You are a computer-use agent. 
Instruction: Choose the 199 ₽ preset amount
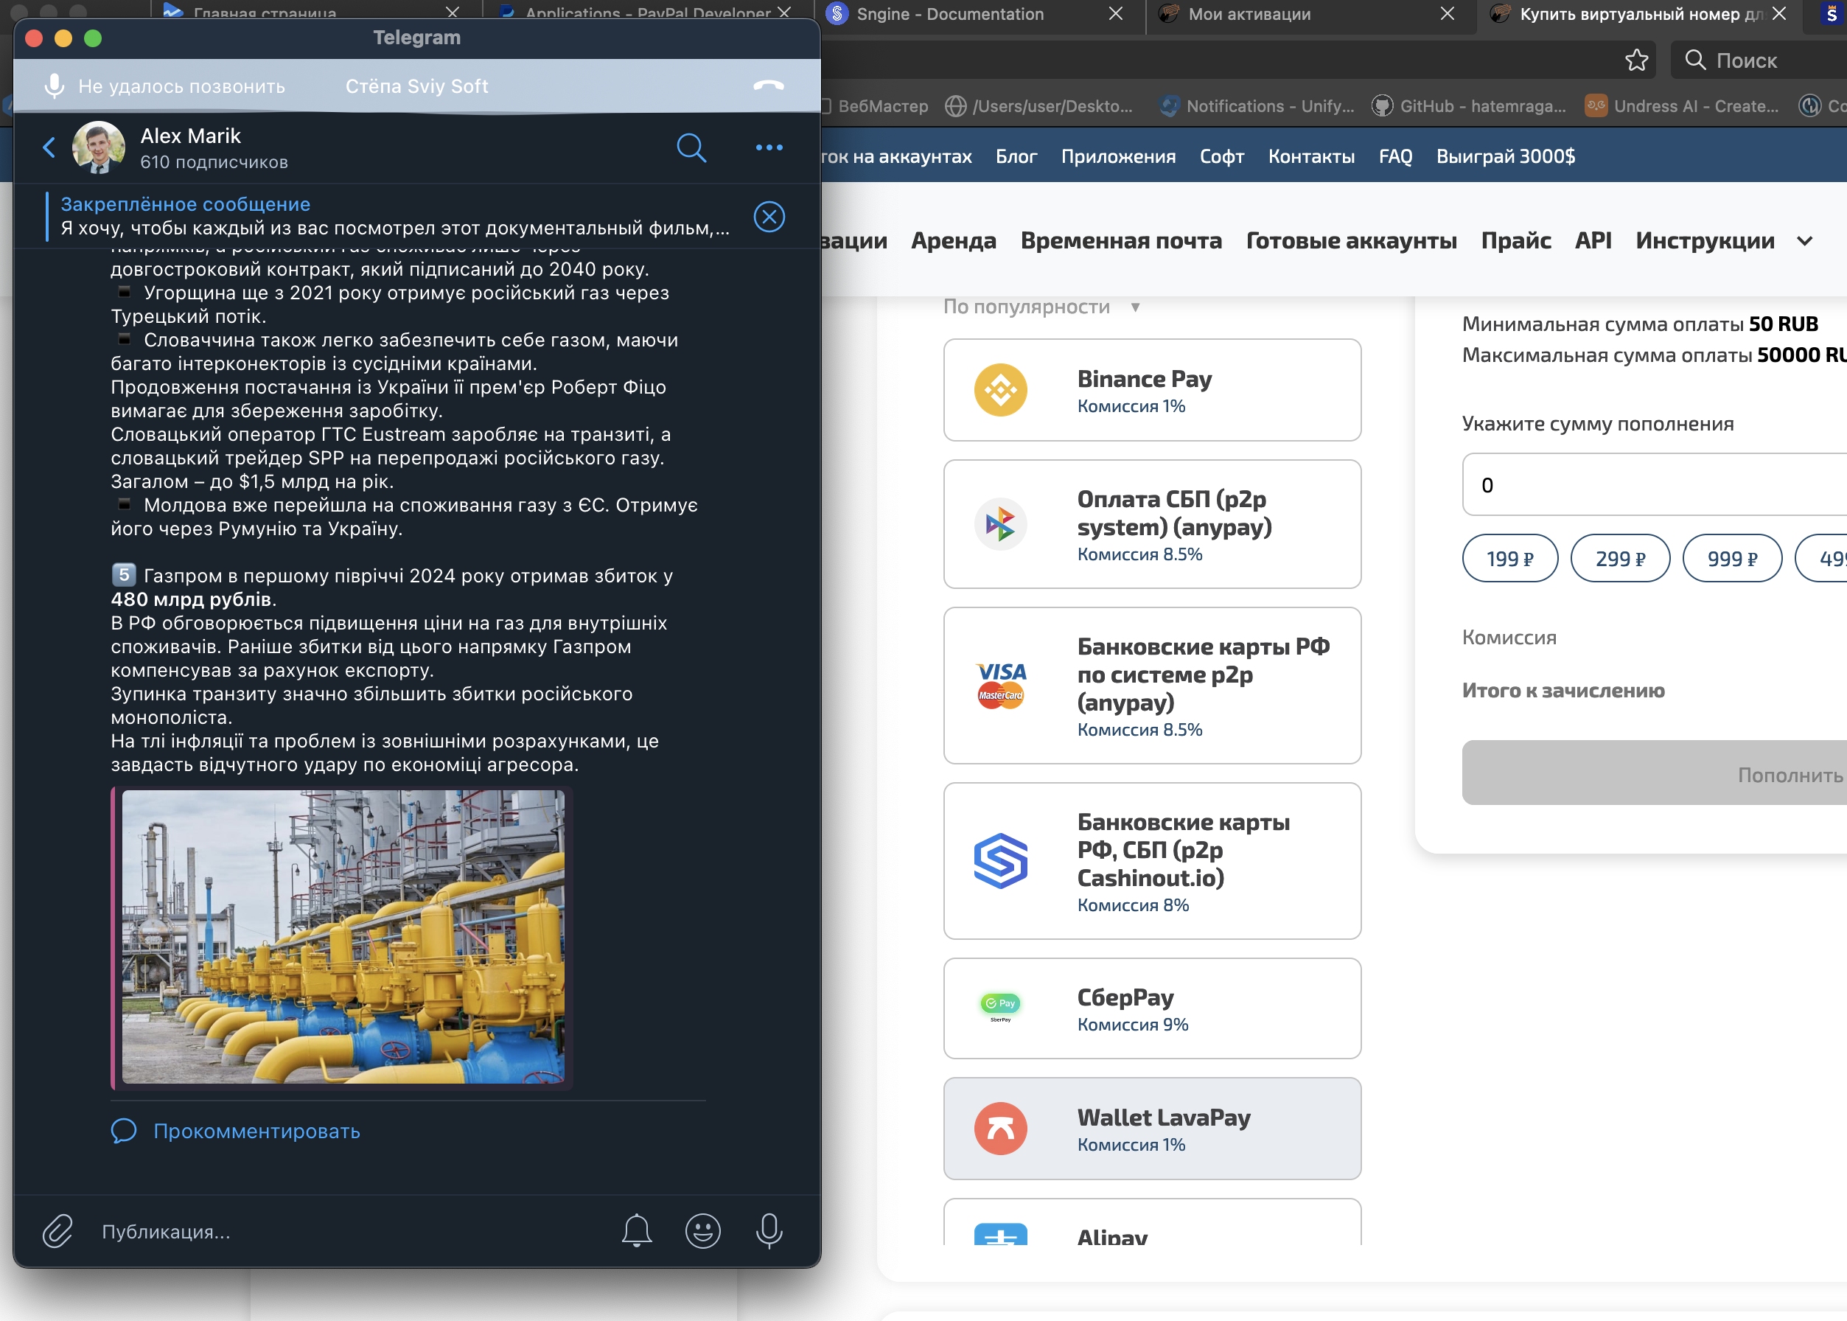point(1509,559)
